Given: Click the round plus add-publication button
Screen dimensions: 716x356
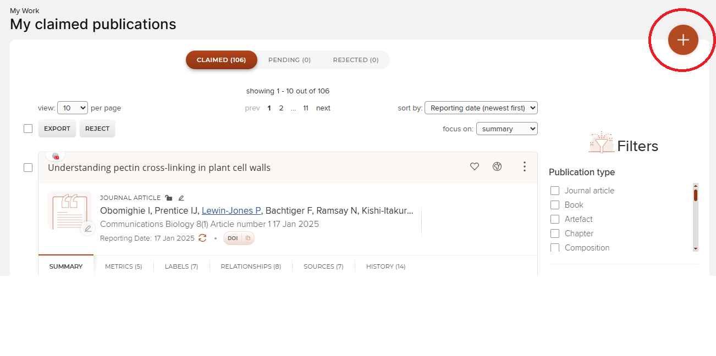Looking at the screenshot, I should click(x=682, y=40).
